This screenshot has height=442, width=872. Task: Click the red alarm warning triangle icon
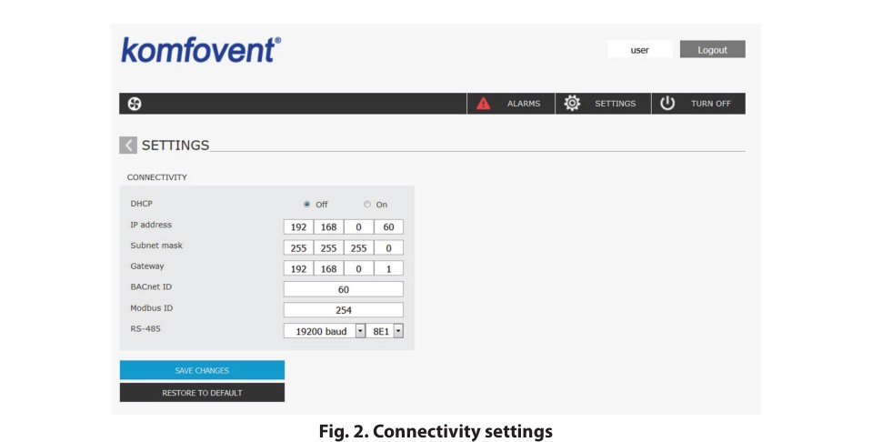[x=484, y=104]
